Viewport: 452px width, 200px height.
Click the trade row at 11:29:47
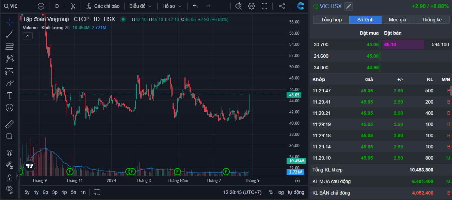pos(381,91)
